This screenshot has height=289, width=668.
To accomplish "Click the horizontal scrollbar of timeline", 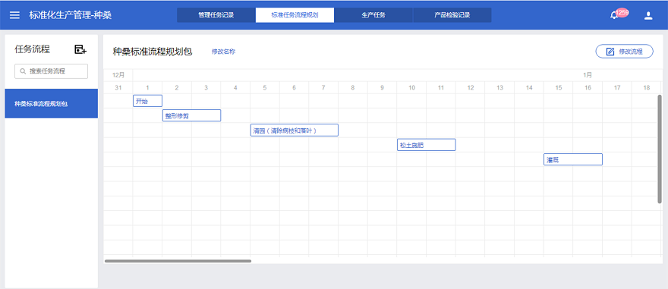I will pyautogui.click(x=178, y=261).
